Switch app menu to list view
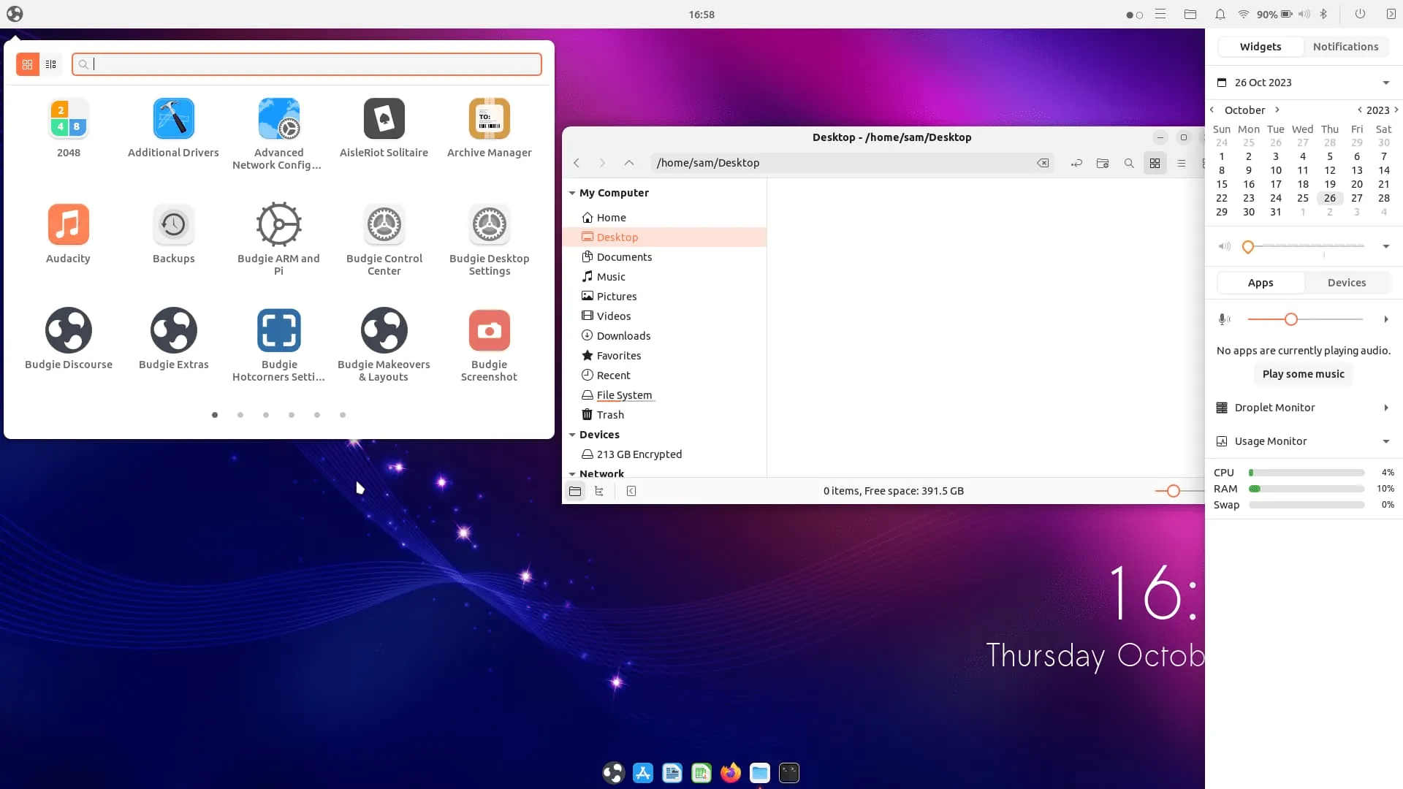 [50, 64]
